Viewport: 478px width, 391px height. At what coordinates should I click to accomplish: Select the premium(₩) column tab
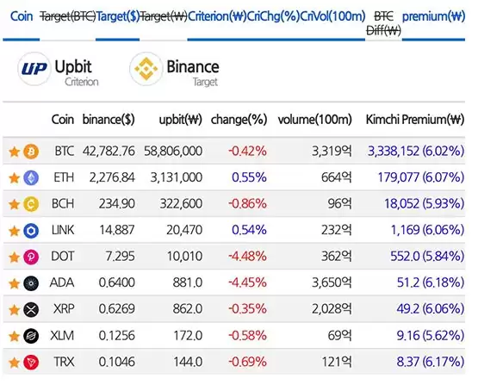[433, 16]
